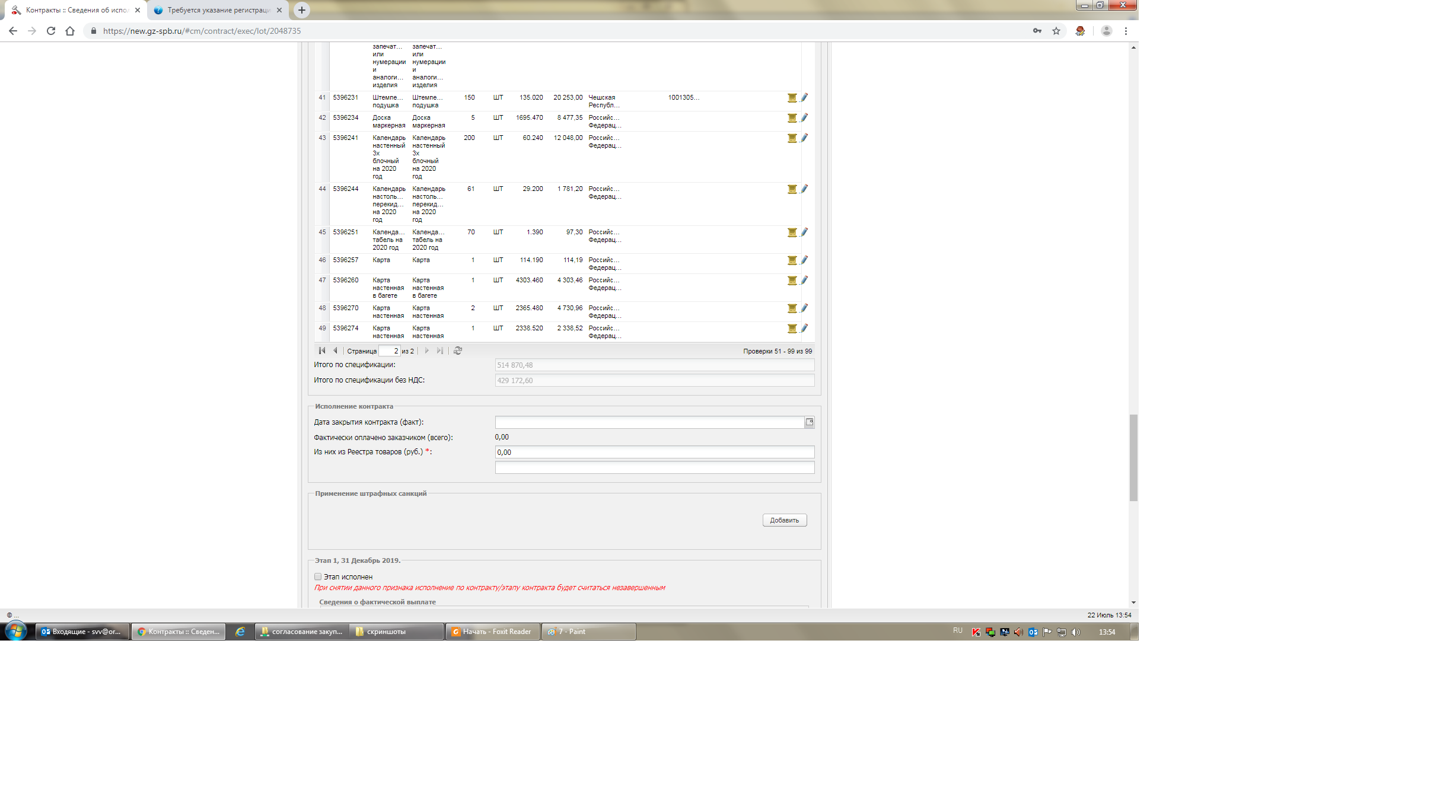Open scroll icon for row 46 Карта
1440x790 pixels.
792,260
